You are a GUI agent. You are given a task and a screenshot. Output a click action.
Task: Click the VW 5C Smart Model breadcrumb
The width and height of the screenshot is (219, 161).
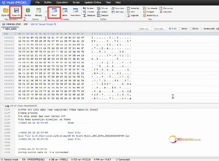(42, 24)
